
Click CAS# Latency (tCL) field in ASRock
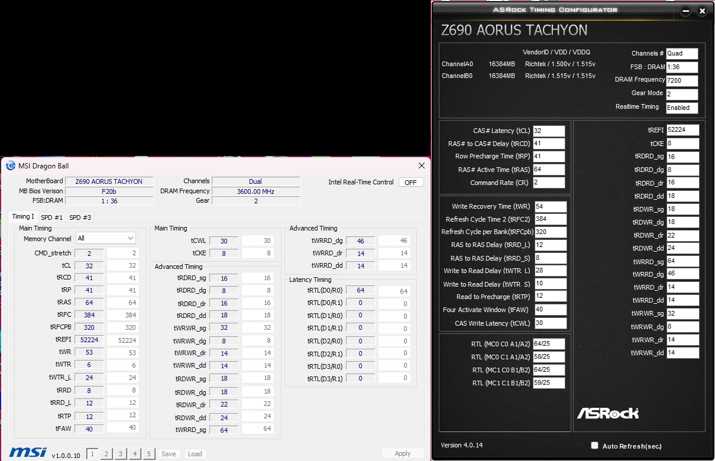[549, 131]
